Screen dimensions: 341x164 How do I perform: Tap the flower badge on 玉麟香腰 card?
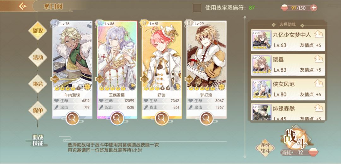click(x=132, y=87)
